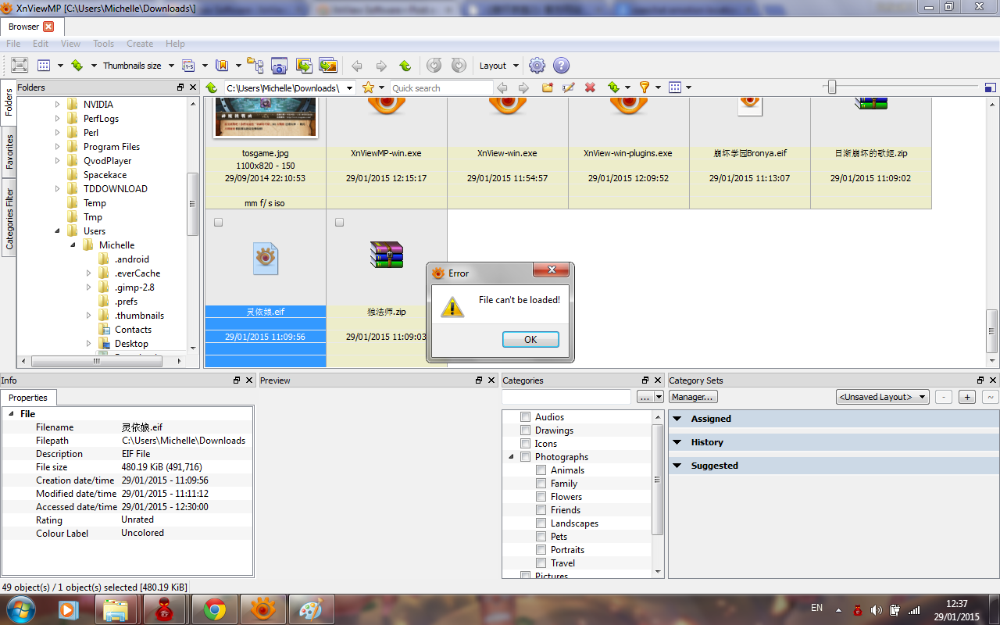Click the rotate right icon
The image size is (1000, 625).
pos(459,66)
